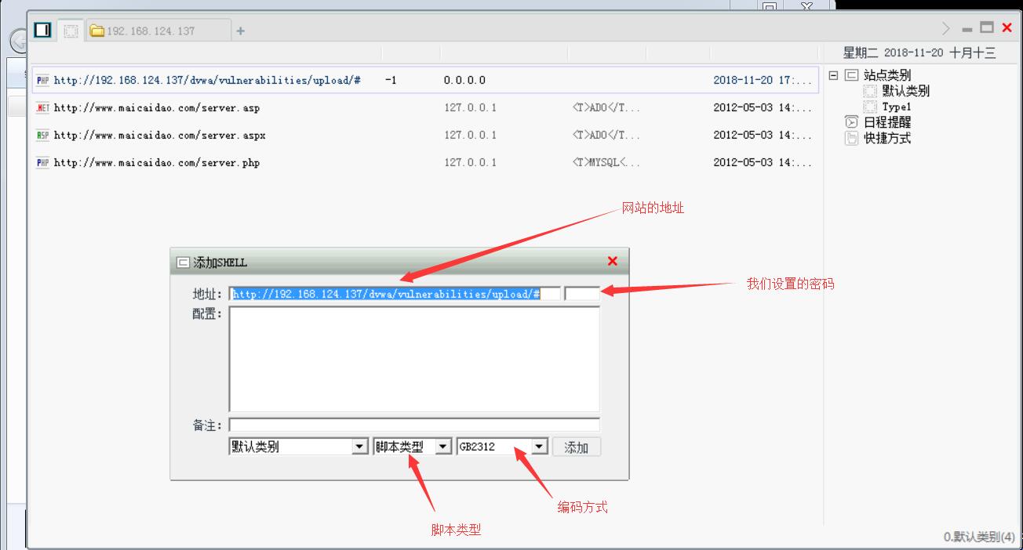Click the 2018-11-20 17 timestamp cell
The height and width of the screenshot is (550, 1023).
click(763, 80)
